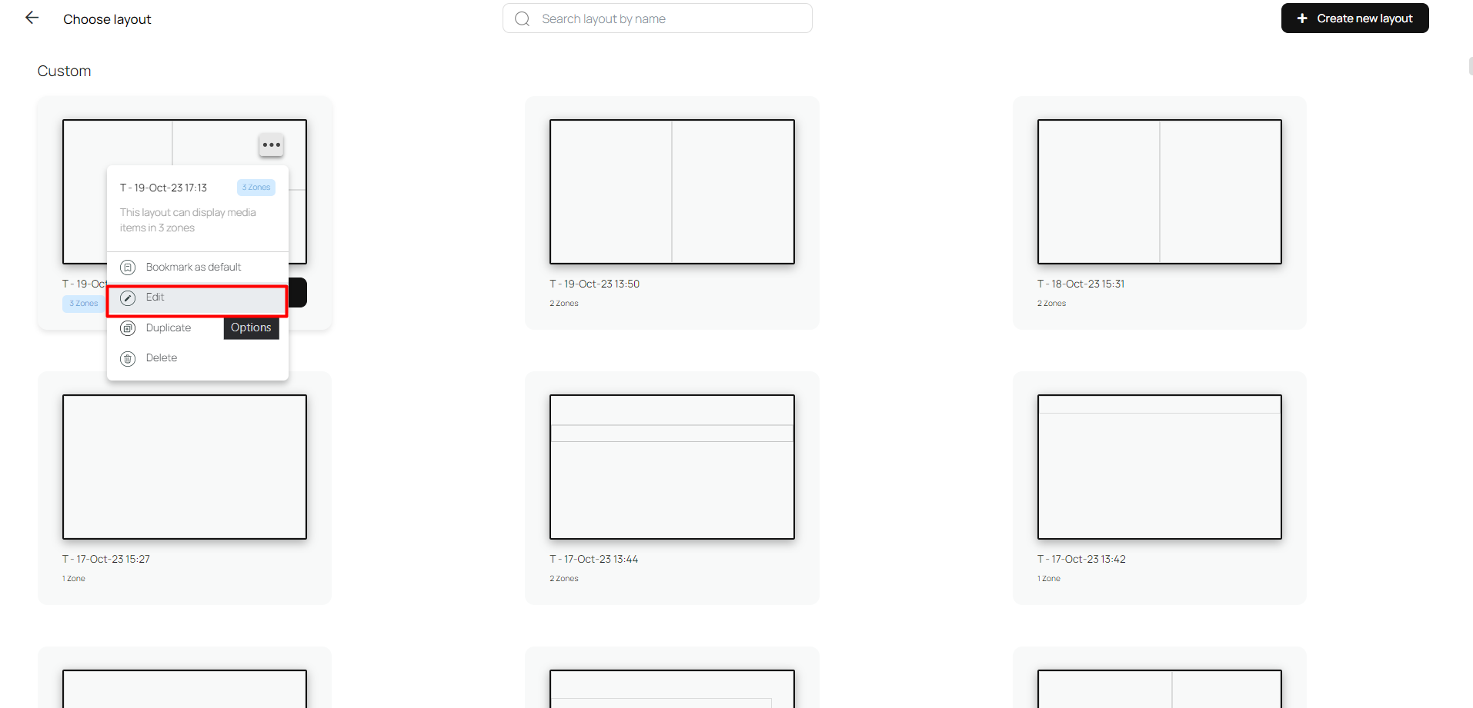Select the T - 17-Oct-23 13:44 layout thumbnail
Screen dimensions: 1473x708
pyautogui.click(x=672, y=467)
